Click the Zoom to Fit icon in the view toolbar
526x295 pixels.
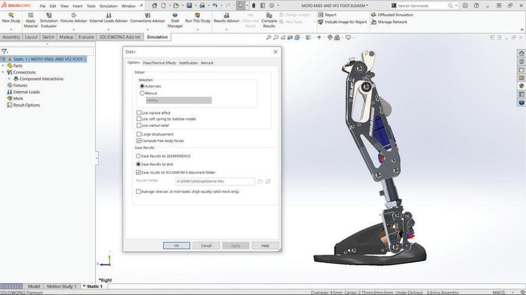coord(269,37)
